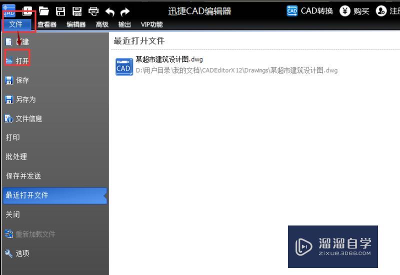Click the CAD转换 text button

point(317,11)
